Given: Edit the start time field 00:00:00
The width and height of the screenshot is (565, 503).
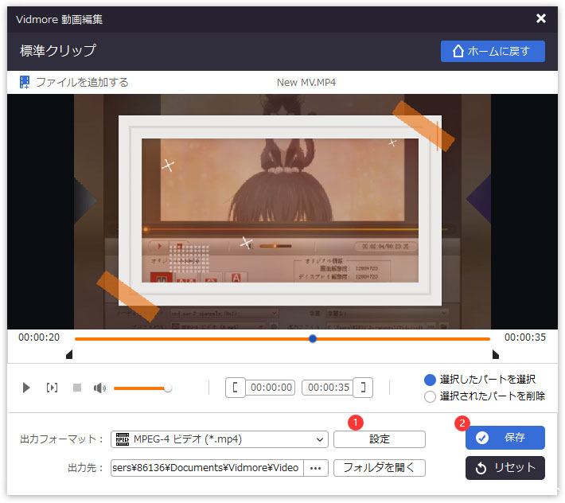Looking at the screenshot, I should point(271,388).
